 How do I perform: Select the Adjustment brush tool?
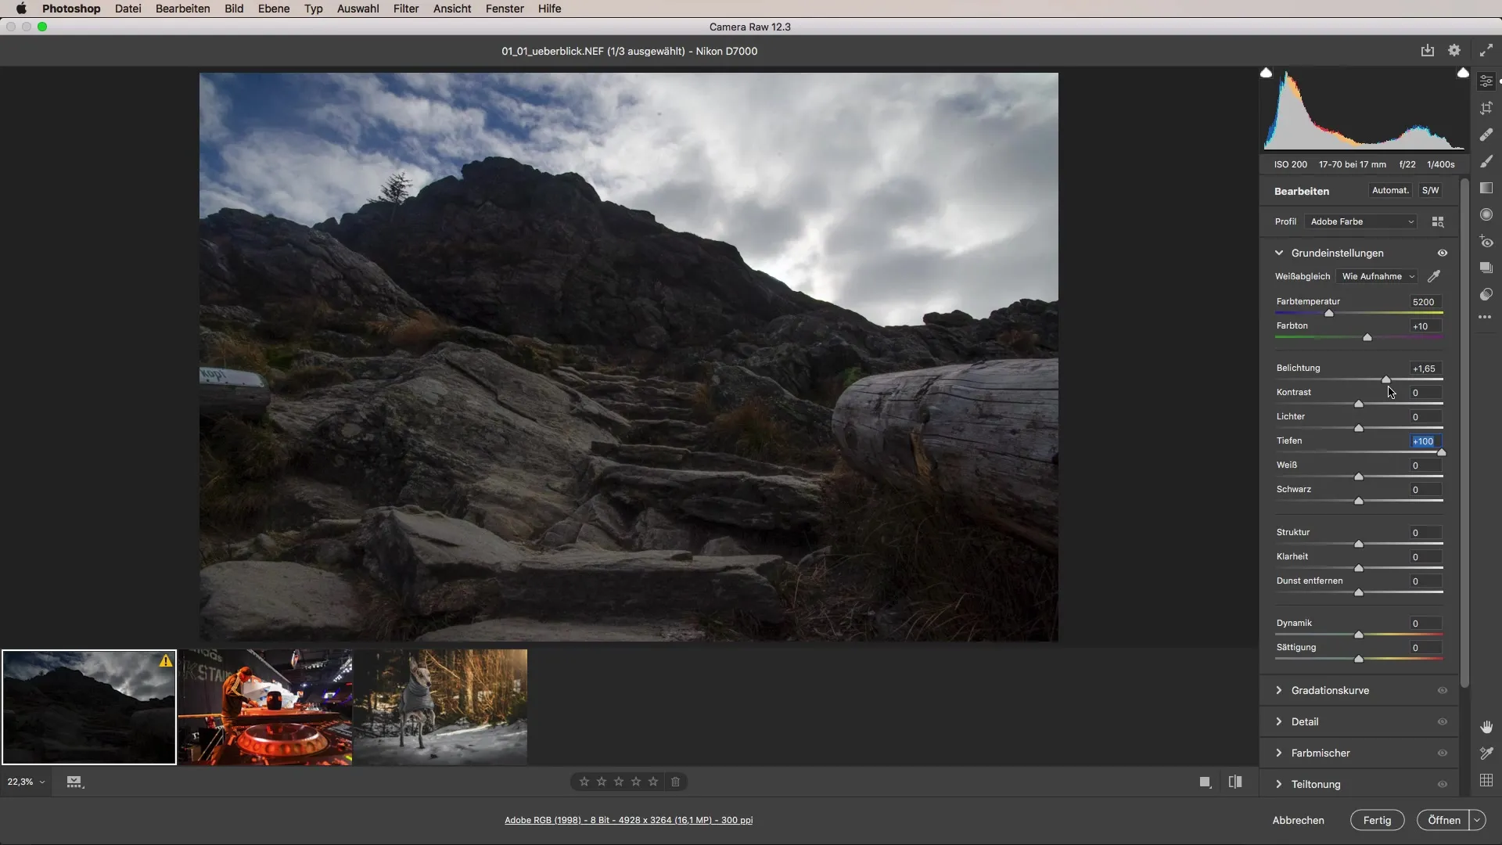(1486, 161)
